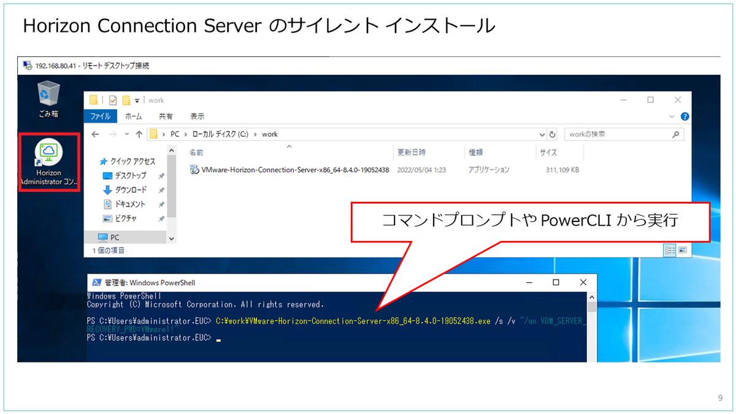Select ピクチャ in navigation pane
This screenshot has height=414, width=736.
(120, 218)
